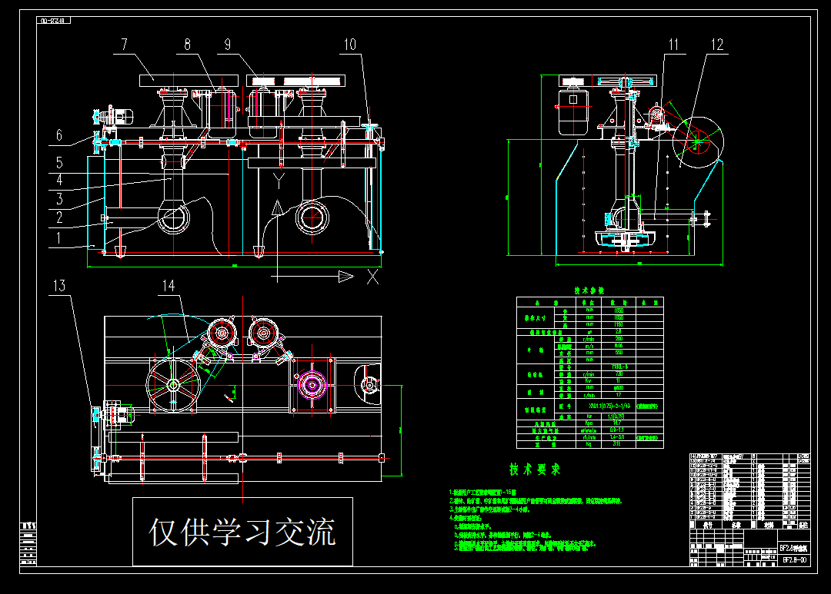Click the part callout number 7 balloon
831x594 pixels.
123,44
